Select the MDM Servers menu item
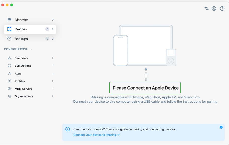This screenshot has height=145, width=229. (23, 89)
